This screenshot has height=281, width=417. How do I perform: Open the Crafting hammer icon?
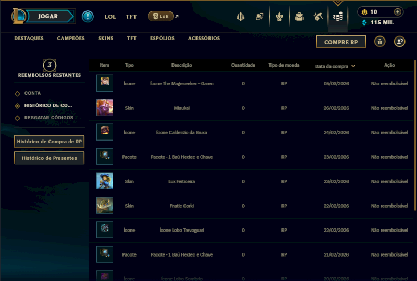click(x=318, y=17)
